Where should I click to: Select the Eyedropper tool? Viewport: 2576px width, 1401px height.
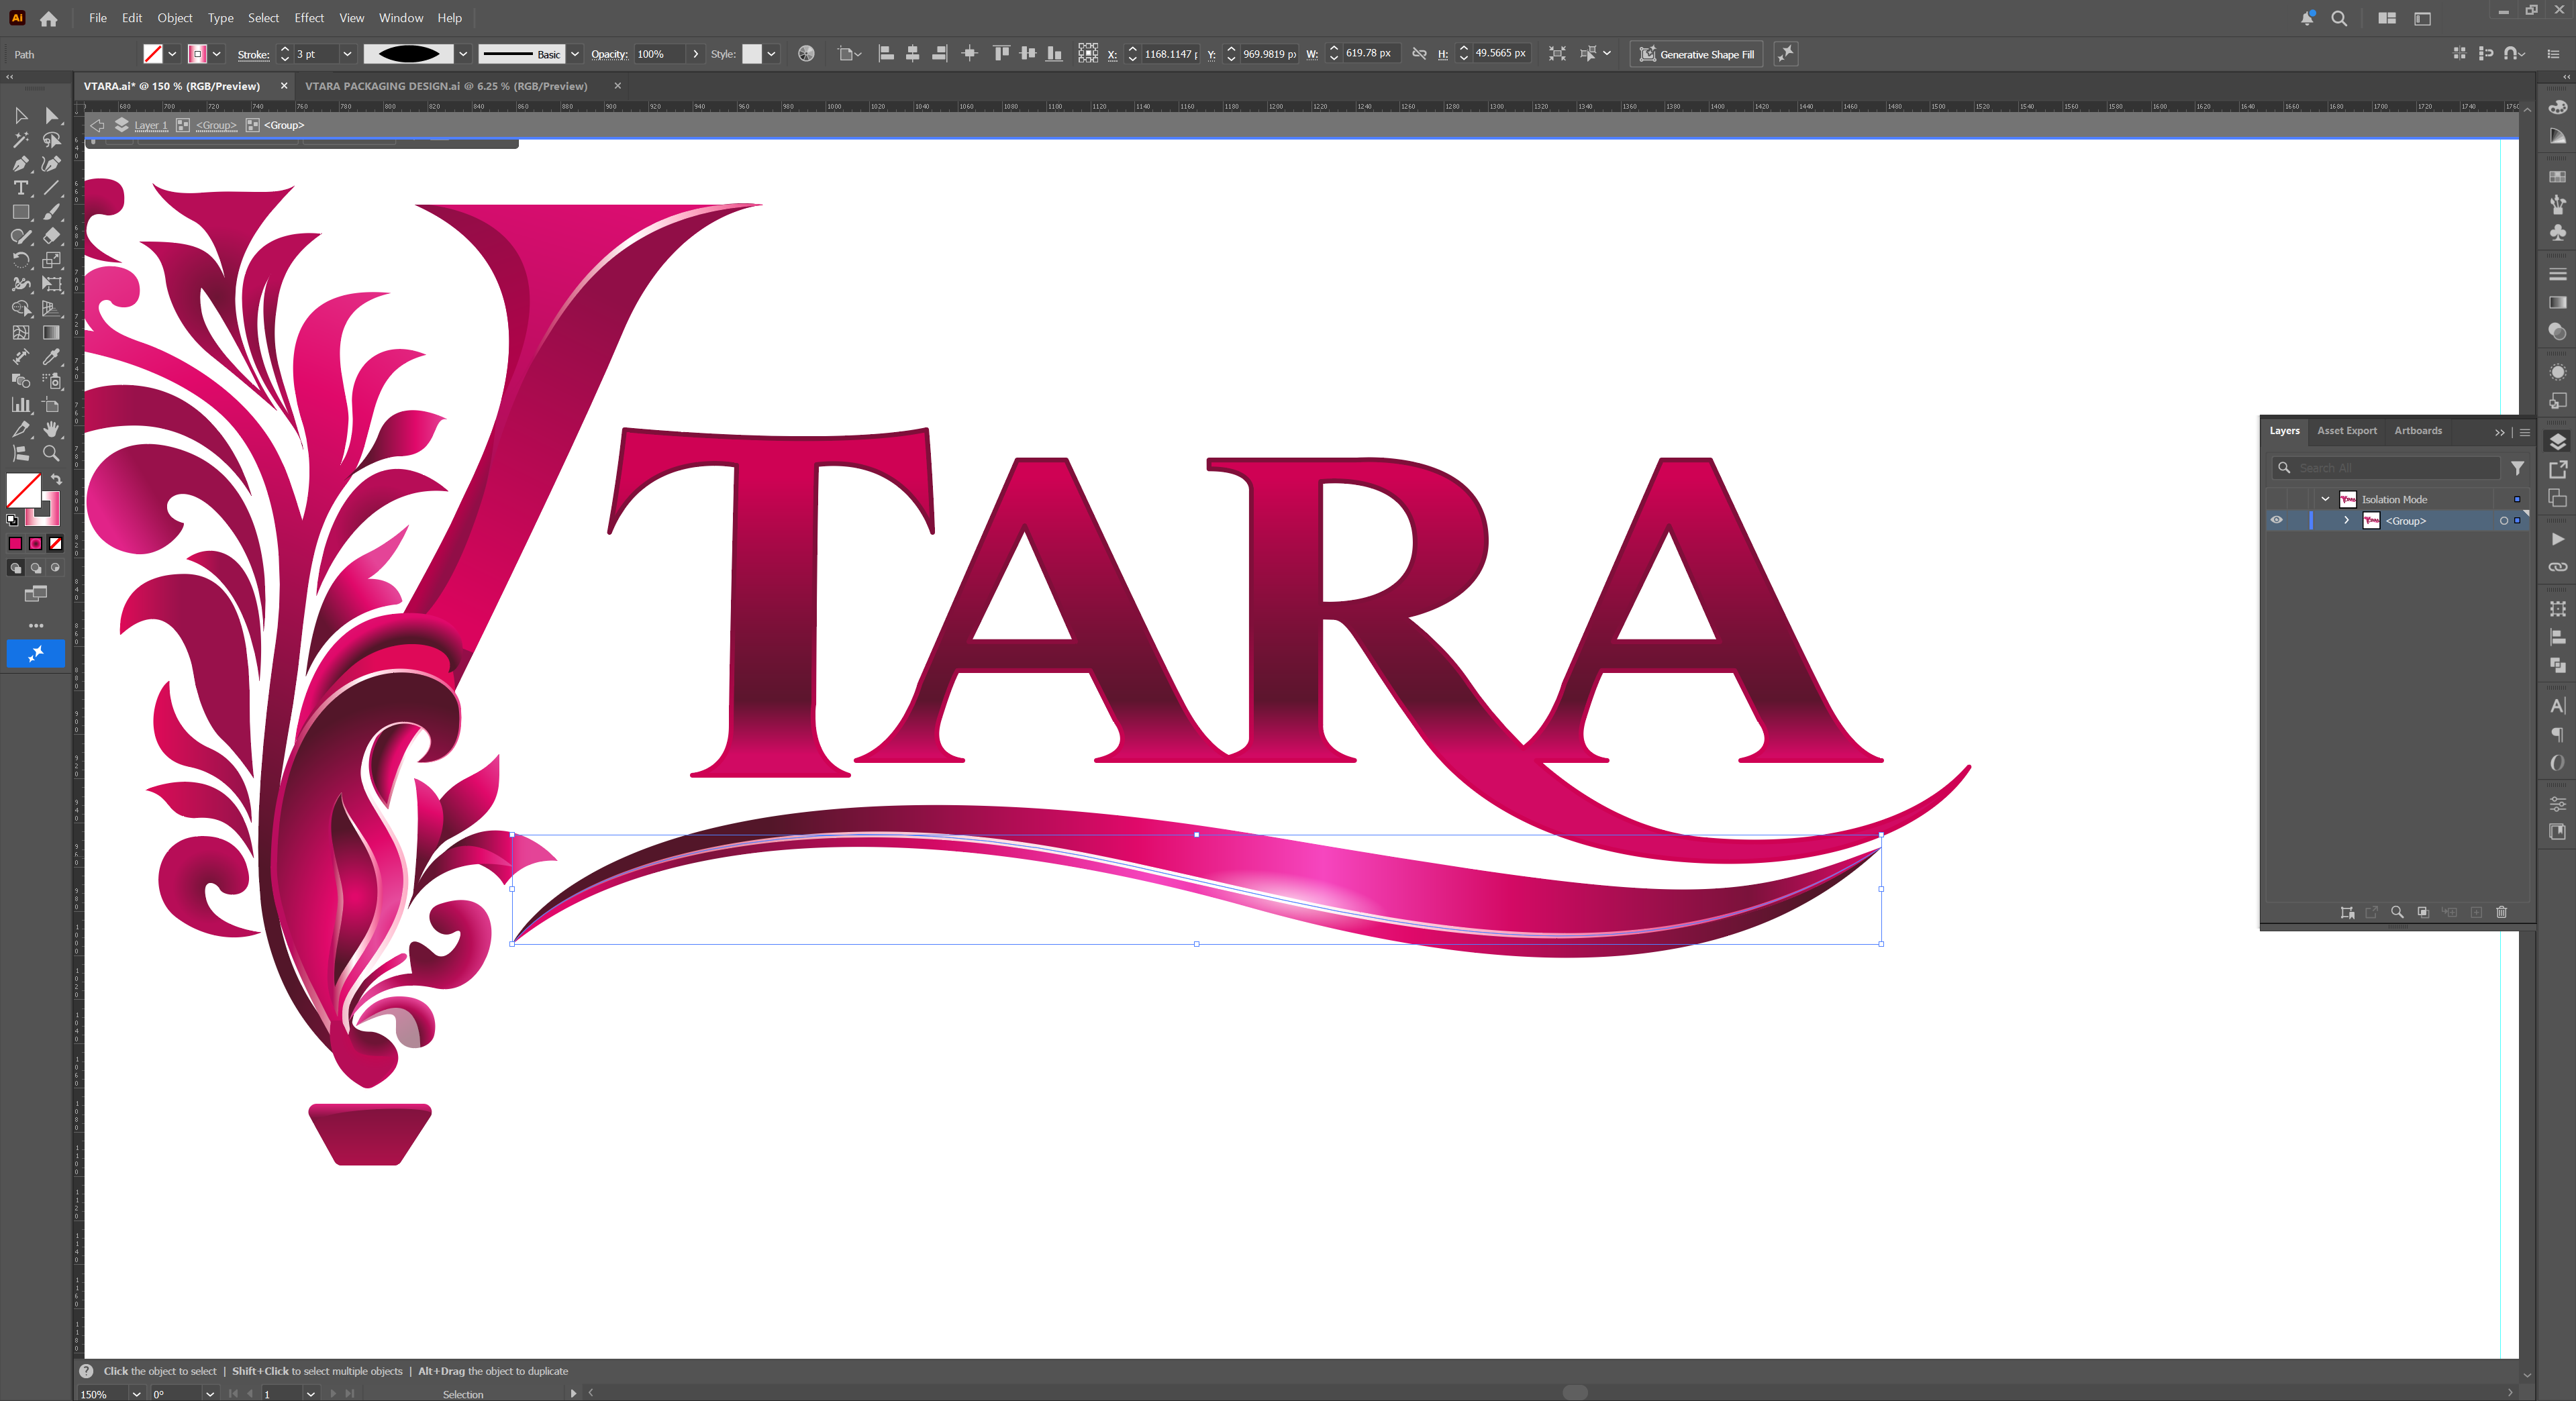[52, 356]
